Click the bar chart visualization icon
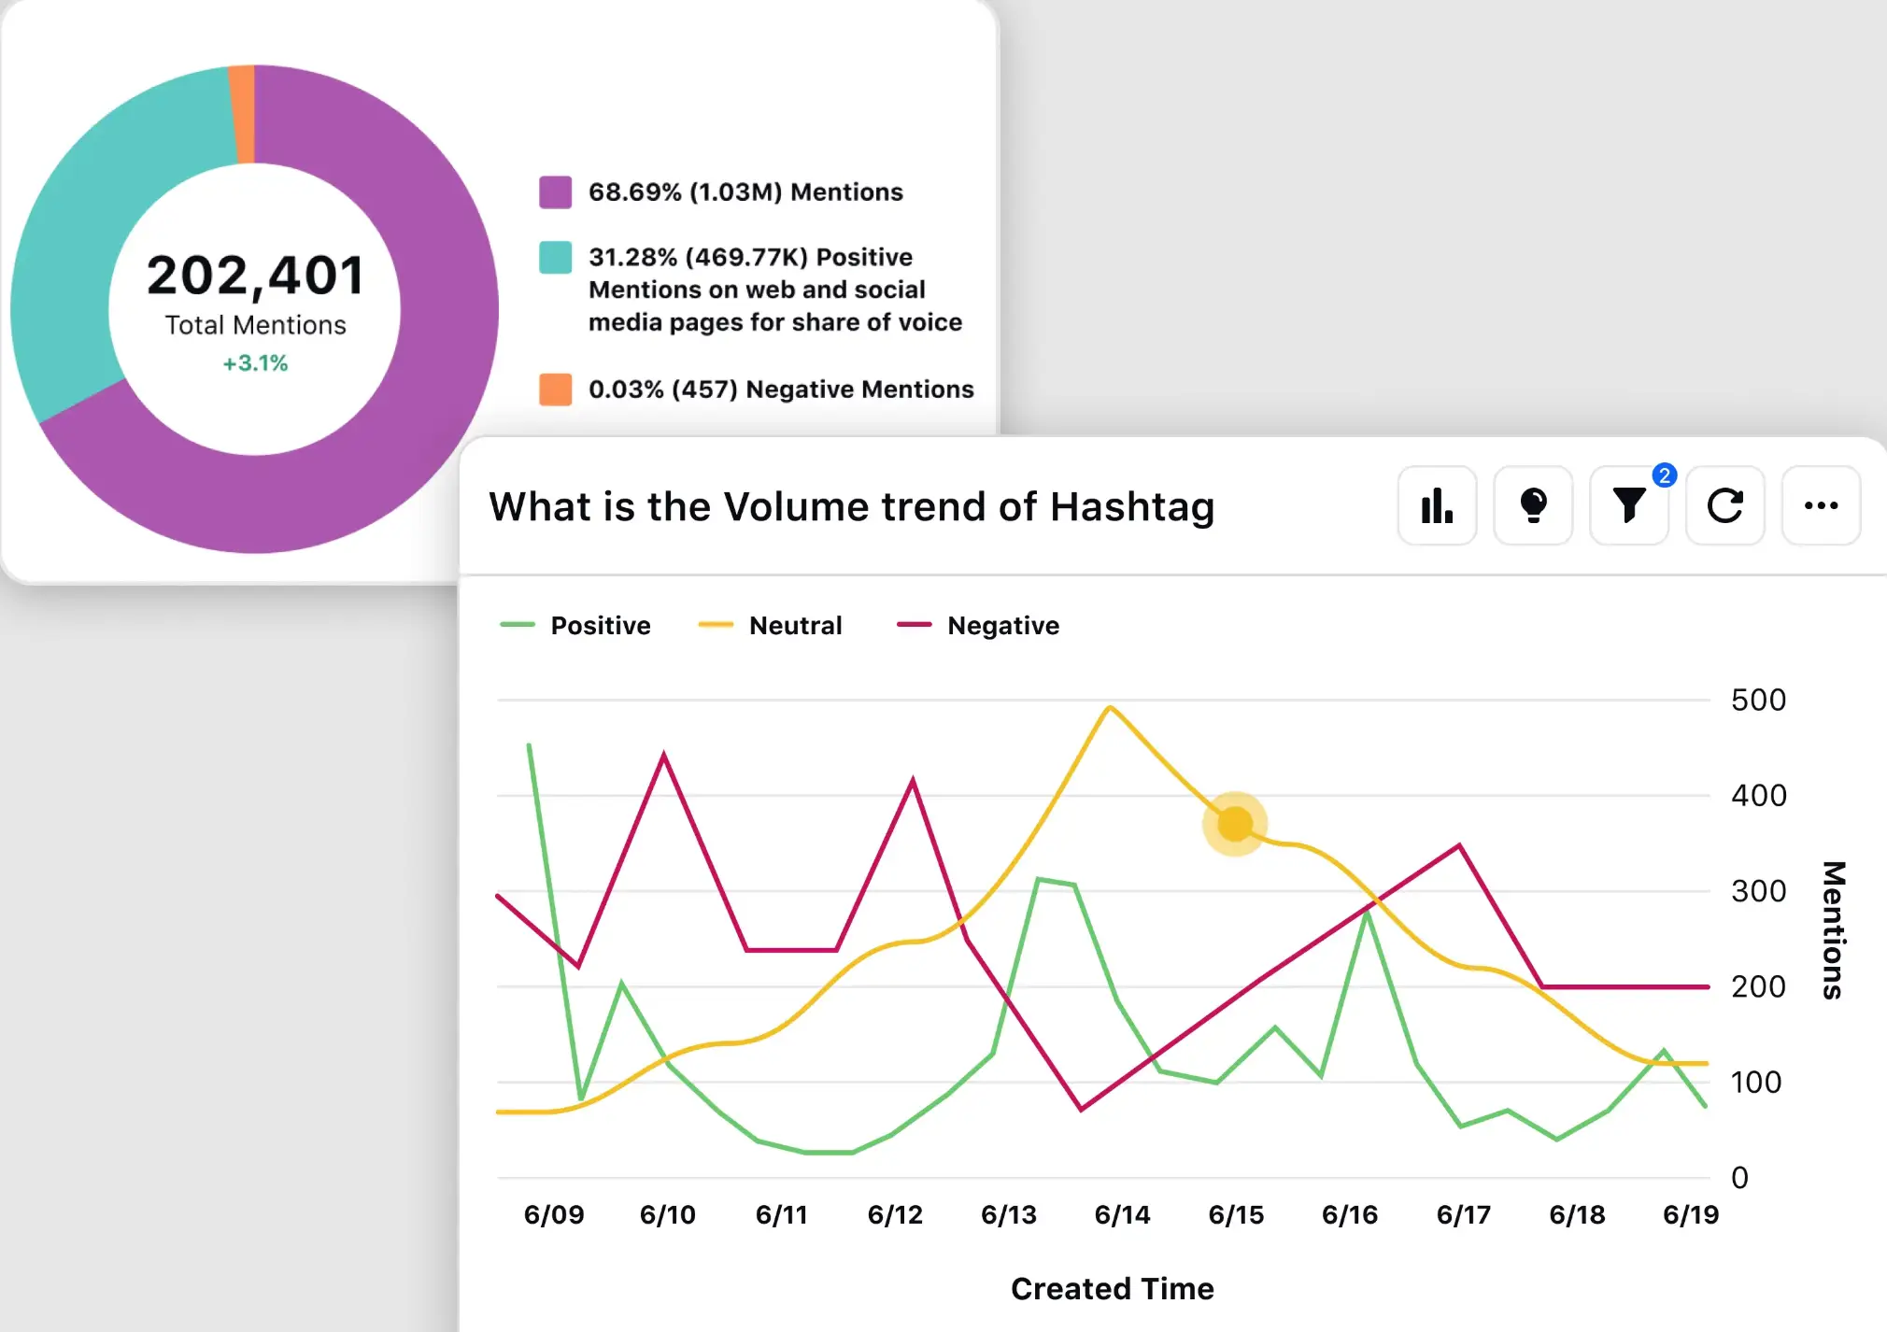 click(1437, 506)
